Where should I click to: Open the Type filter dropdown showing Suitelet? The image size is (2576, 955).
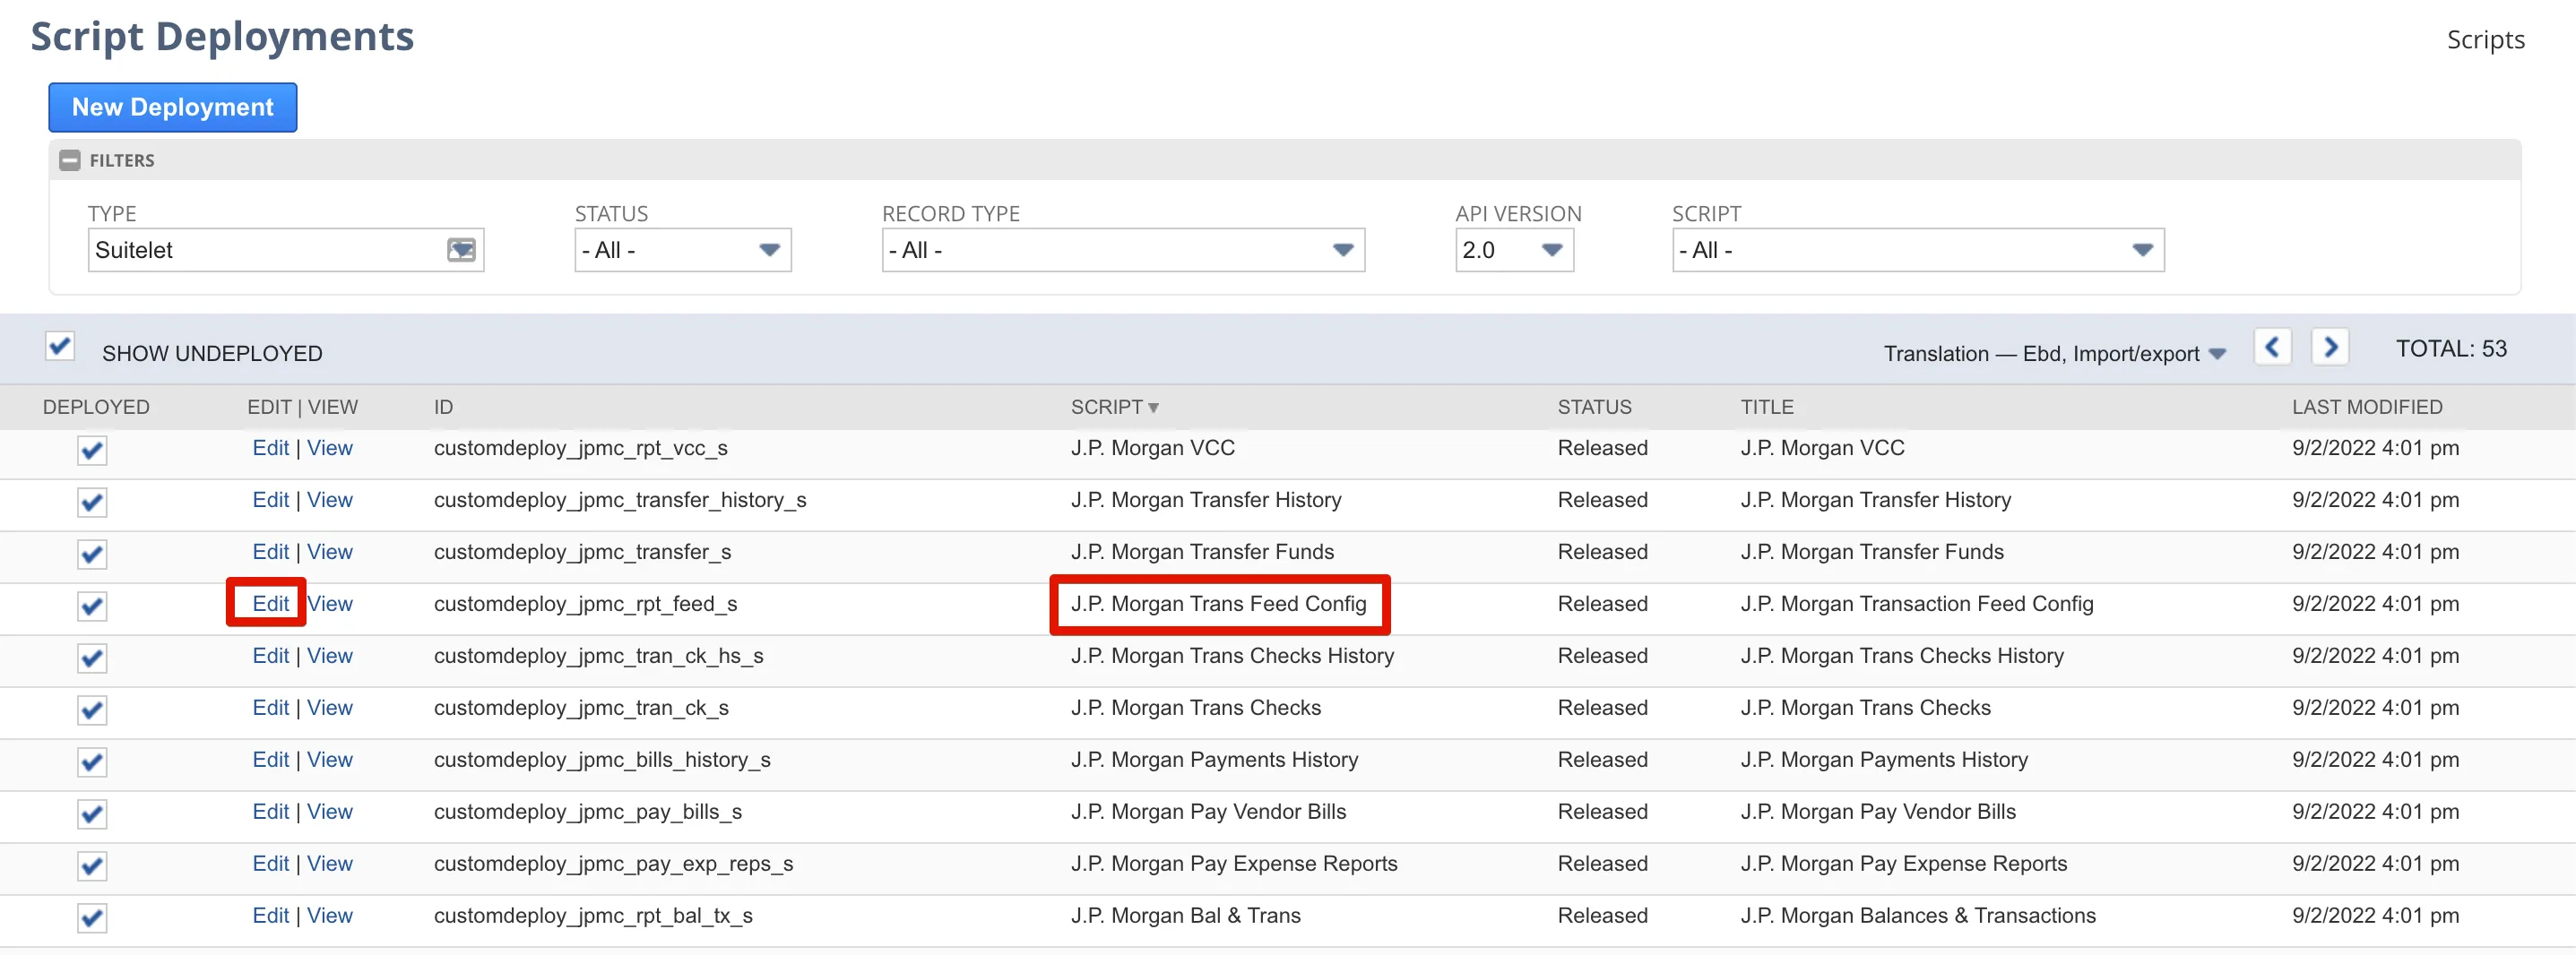click(286, 250)
